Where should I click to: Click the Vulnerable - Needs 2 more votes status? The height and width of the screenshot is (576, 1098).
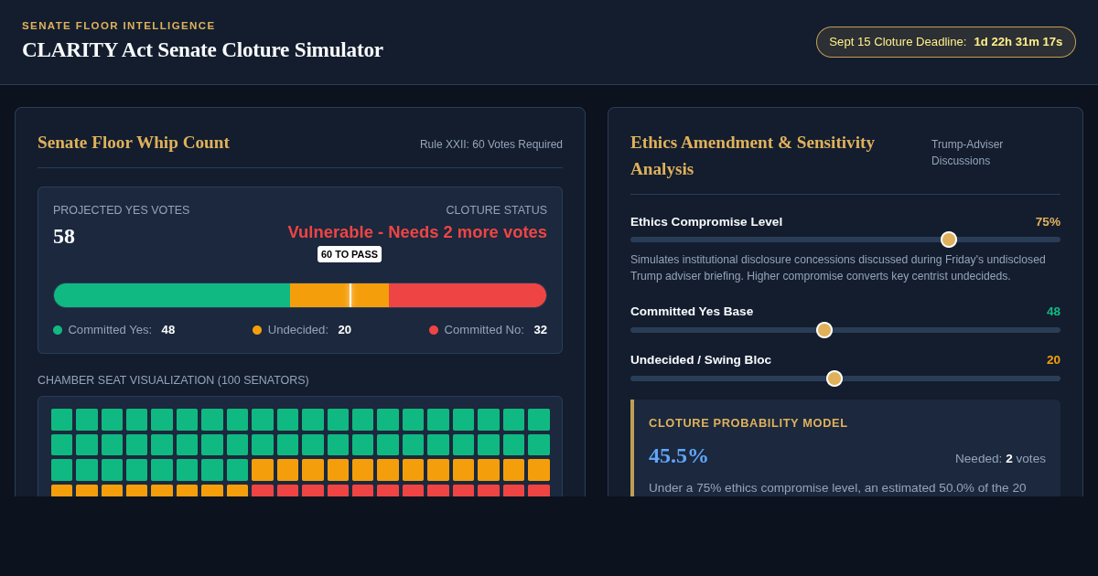[x=417, y=232]
